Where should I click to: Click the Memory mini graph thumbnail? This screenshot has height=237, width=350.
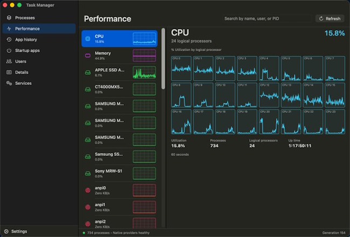point(144,55)
